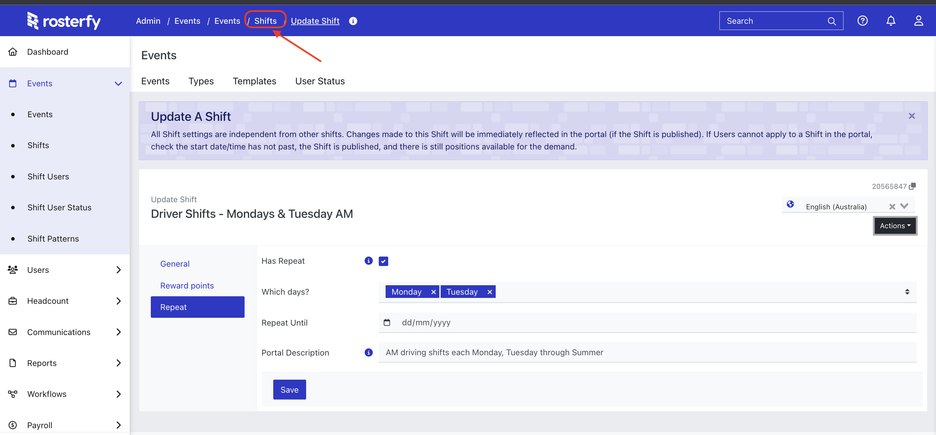Open the help question mark icon
The height and width of the screenshot is (435, 936).
click(x=863, y=21)
